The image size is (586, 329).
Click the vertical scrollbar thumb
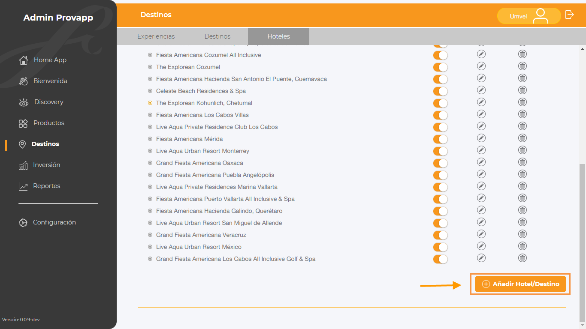[x=582, y=242]
